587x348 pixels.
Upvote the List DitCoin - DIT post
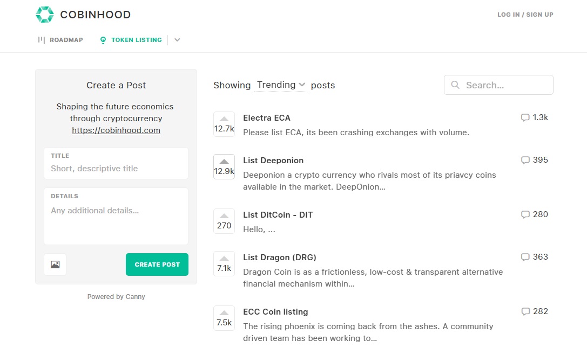pos(224,221)
